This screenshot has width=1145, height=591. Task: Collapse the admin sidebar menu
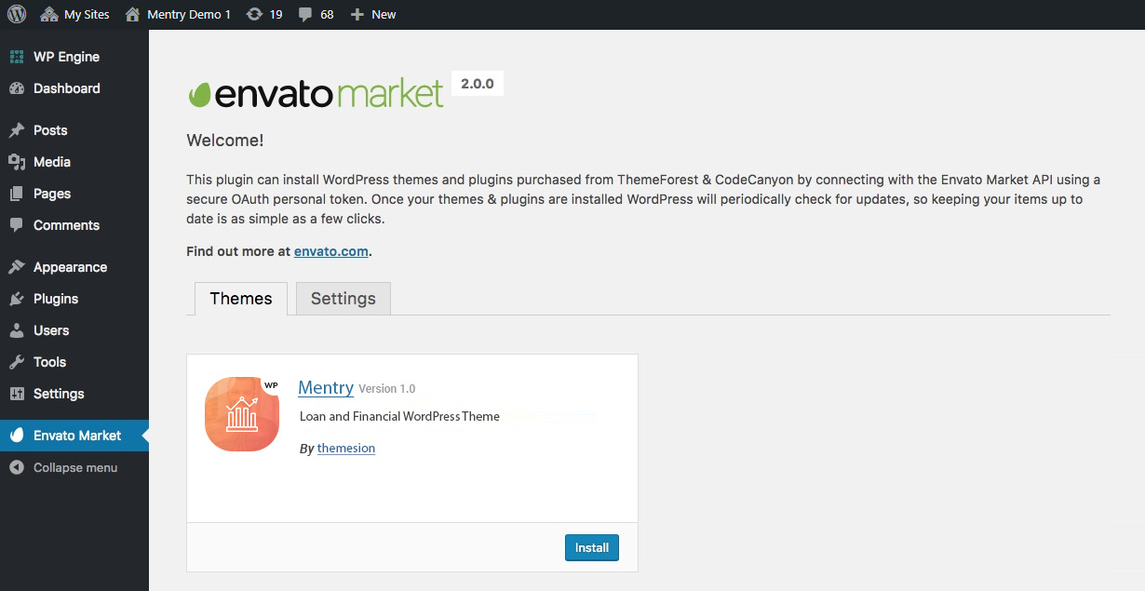coord(74,467)
